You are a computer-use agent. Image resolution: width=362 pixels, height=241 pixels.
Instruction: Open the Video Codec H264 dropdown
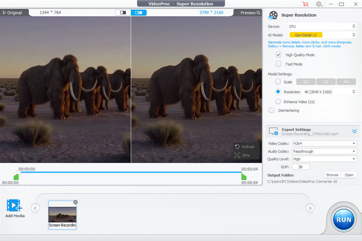click(x=325, y=143)
